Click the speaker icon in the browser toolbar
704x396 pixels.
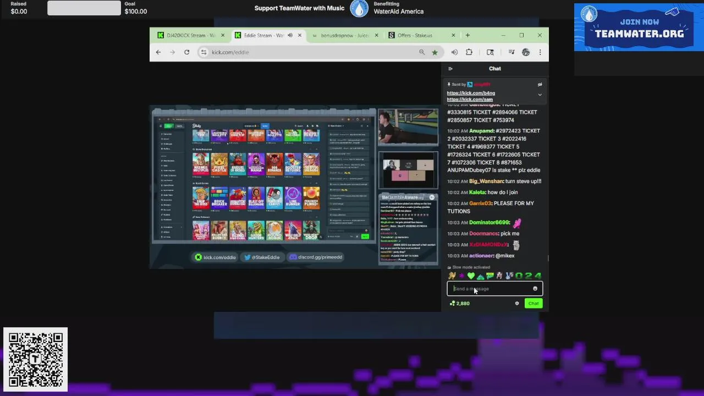[x=454, y=52]
